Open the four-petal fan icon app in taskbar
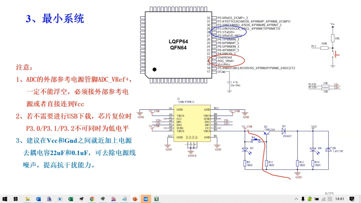Screen dimensions: 361x203 16,199
